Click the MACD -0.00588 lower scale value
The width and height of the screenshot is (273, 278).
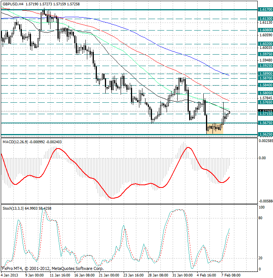pyautogui.click(x=266, y=201)
